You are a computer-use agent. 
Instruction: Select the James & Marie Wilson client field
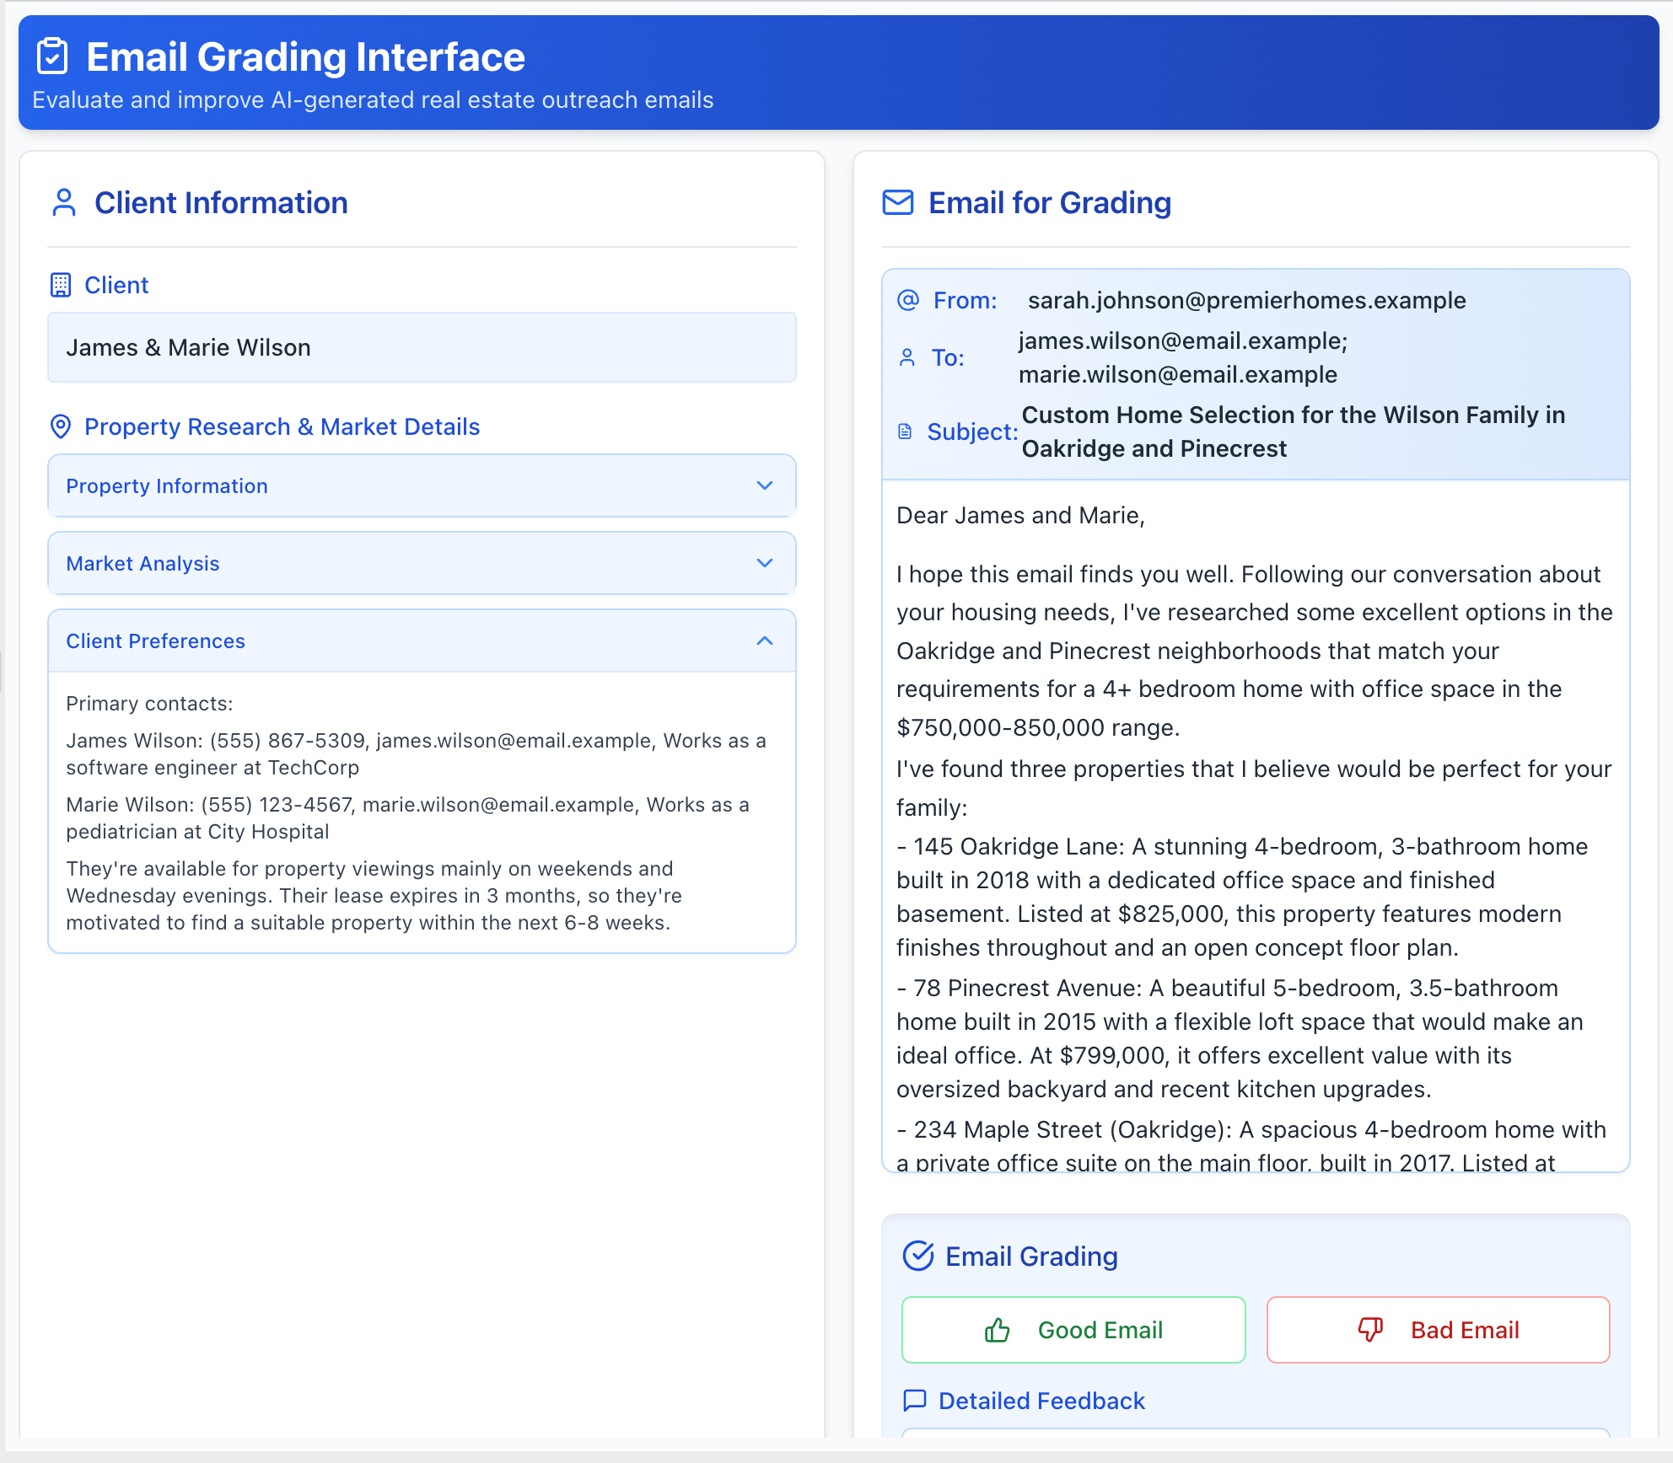[x=422, y=347]
